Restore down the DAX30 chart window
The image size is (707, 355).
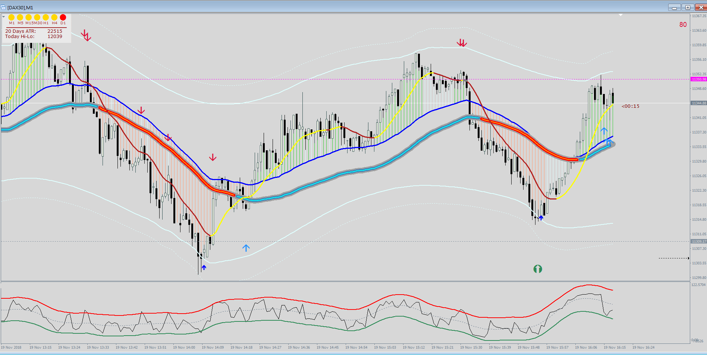688,7
